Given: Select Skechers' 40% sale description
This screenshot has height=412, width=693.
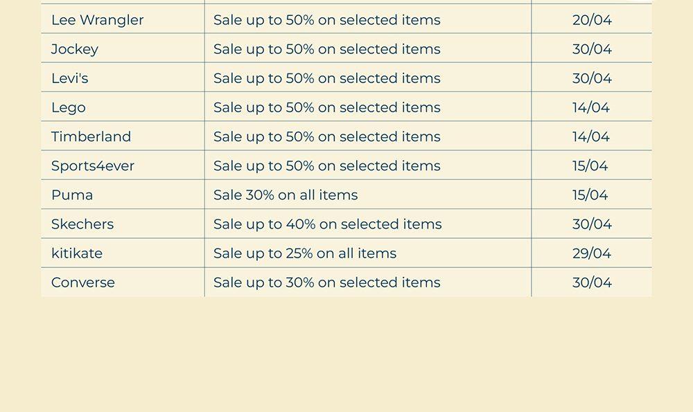Looking at the screenshot, I should pyautogui.click(x=327, y=224).
